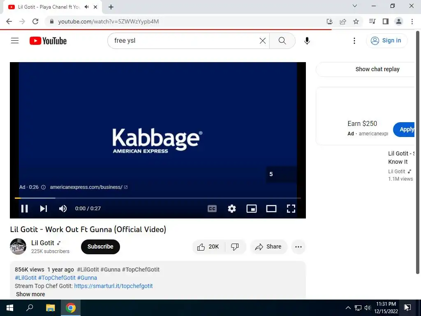The image size is (421, 316).
Task: Open Chrome three-dot menu
Action: point(412,21)
